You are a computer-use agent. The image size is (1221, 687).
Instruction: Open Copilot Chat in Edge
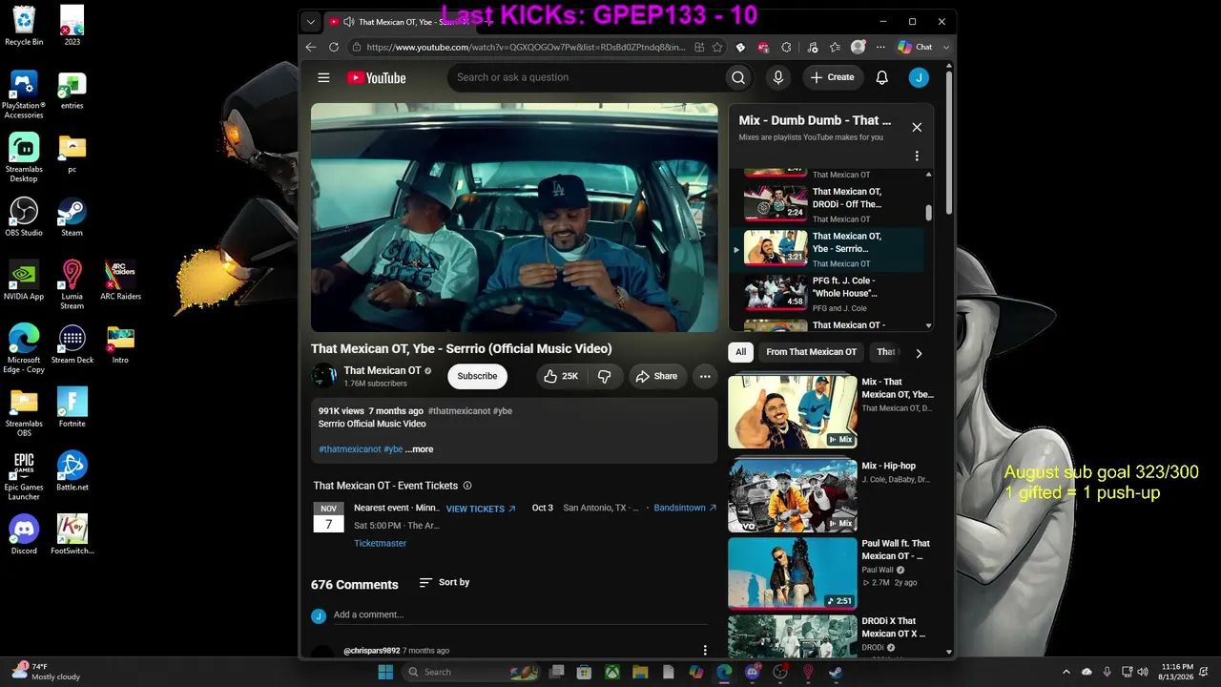915,47
